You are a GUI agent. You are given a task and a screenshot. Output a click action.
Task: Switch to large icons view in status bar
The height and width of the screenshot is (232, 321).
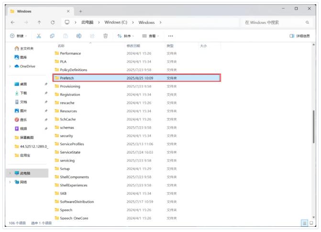tap(311, 223)
